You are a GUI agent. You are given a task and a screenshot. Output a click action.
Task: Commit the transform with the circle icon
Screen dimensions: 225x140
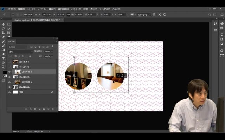point(165,15)
